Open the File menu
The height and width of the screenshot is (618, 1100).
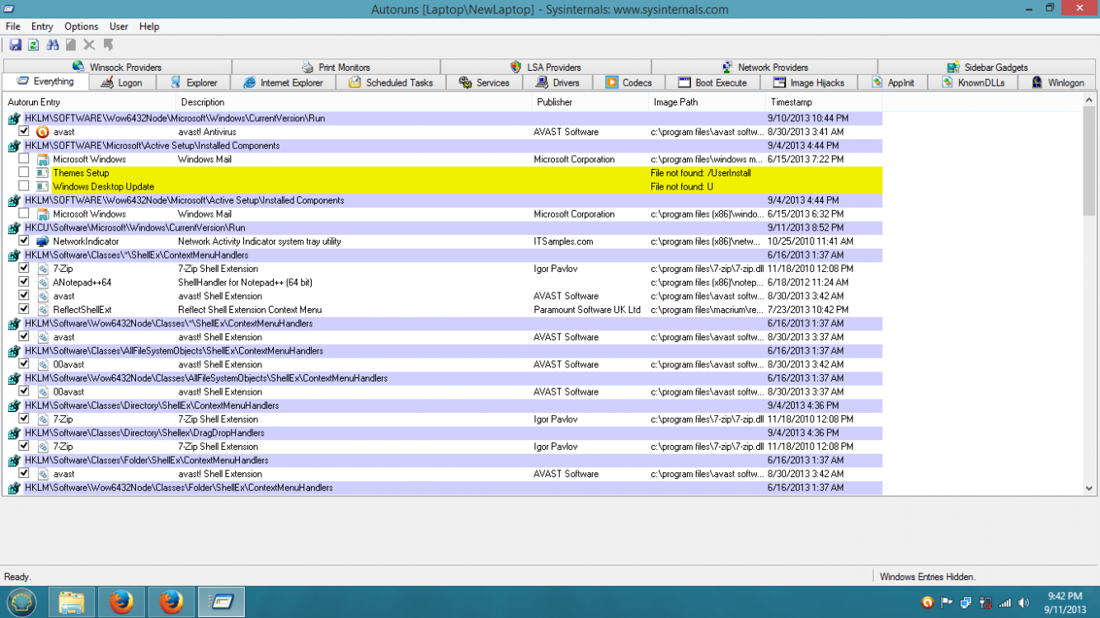click(13, 26)
